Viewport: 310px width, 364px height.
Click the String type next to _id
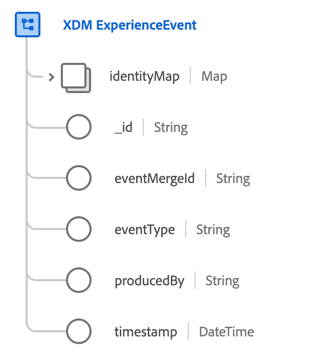click(171, 127)
